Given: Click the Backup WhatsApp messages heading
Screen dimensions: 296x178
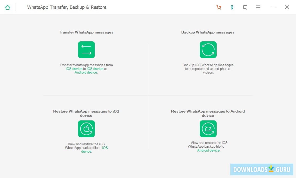Looking at the screenshot, I should pos(208,32).
